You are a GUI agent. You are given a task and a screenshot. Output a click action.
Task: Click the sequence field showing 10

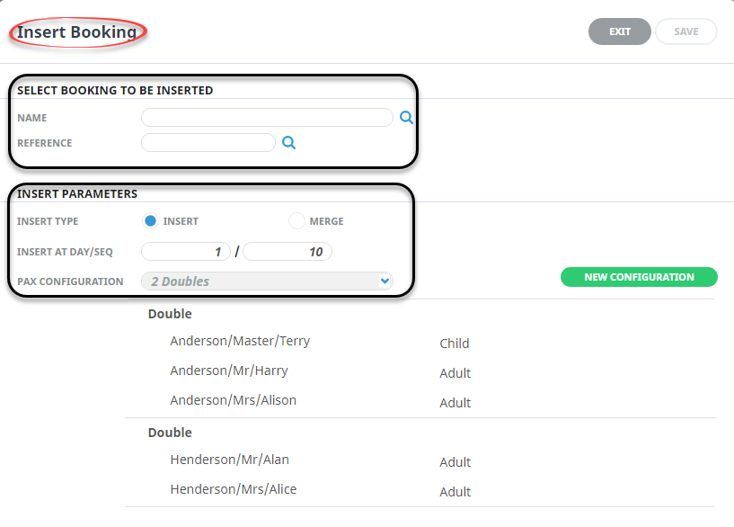click(287, 252)
